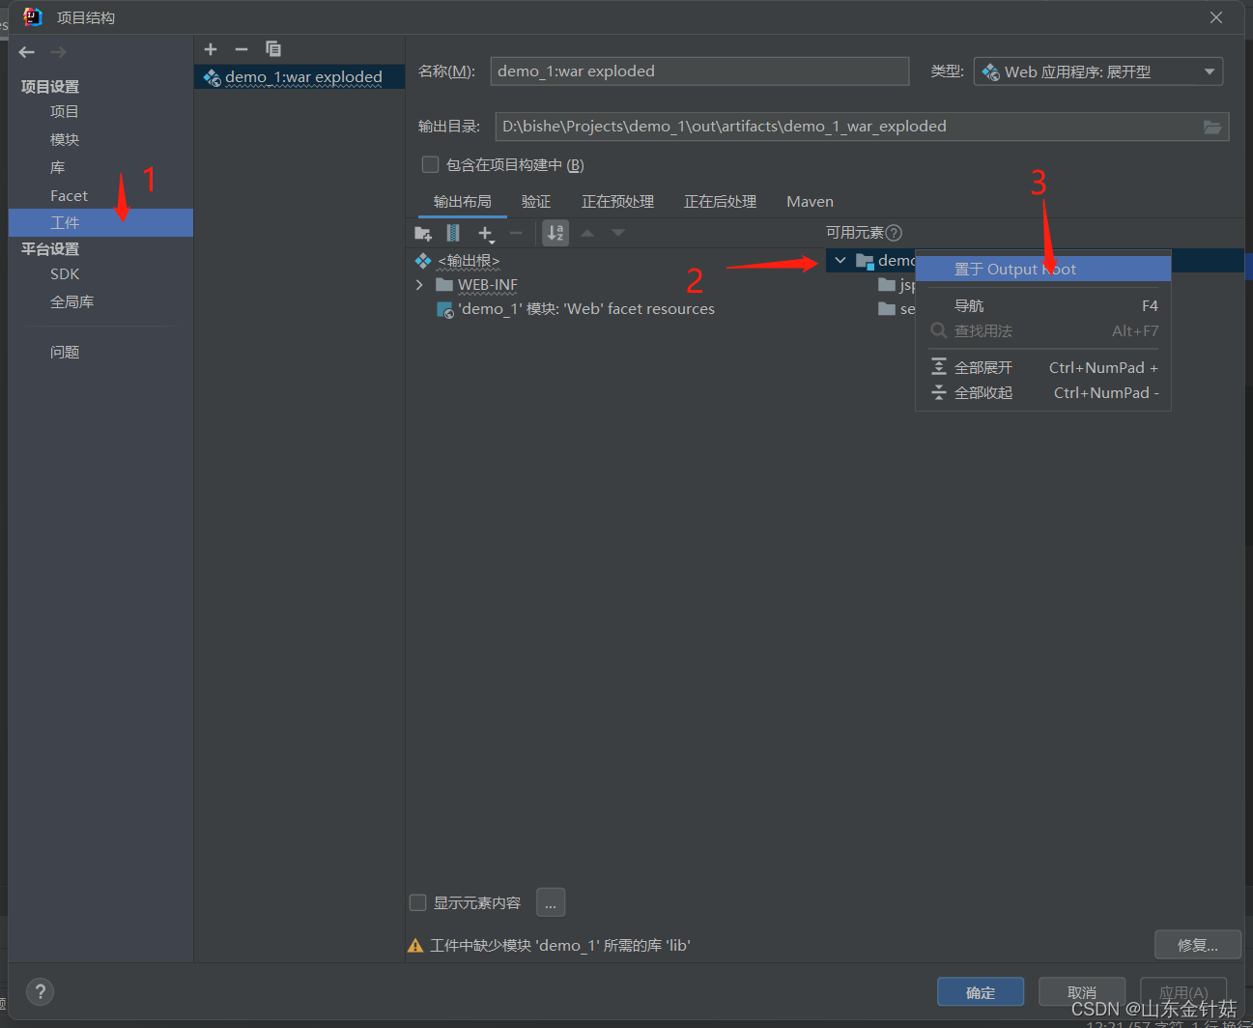
Task: Click the forward navigation arrow
Action: (x=58, y=52)
